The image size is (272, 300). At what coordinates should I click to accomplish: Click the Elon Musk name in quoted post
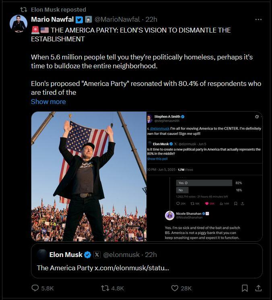point(66,255)
